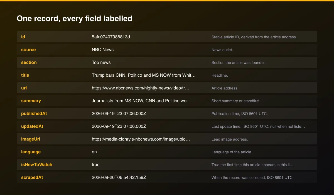The width and height of the screenshot is (334, 195).
Task: Click the language value 'en'
Action: (x=94, y=152)
